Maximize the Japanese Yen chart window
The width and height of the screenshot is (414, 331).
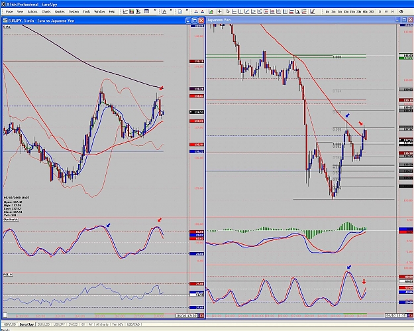[x=404, y=20]
